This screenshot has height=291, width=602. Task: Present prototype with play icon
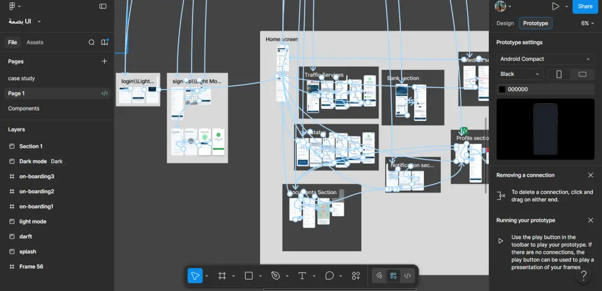click(x=555, y=6)
